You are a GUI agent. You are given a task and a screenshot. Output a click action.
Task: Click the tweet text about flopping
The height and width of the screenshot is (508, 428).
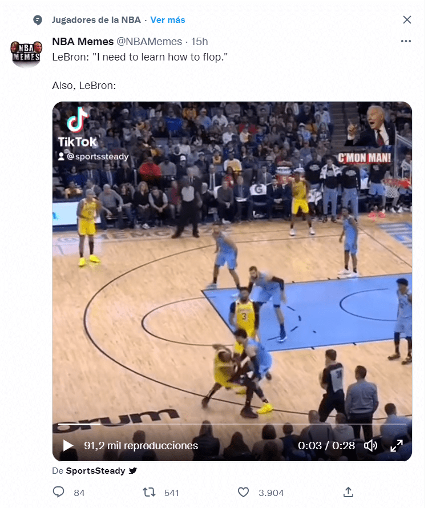point(140,71)
